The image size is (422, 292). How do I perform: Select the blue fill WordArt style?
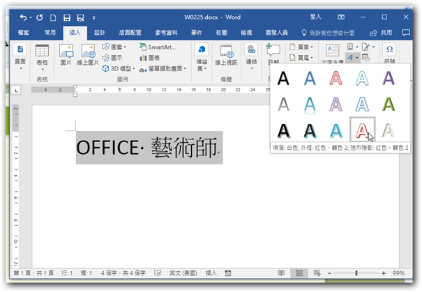310,78
